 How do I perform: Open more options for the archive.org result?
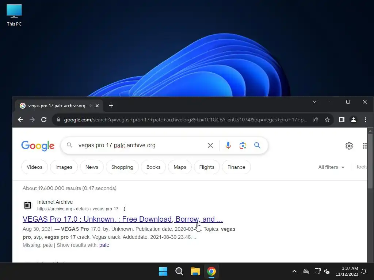click(124, 209)
